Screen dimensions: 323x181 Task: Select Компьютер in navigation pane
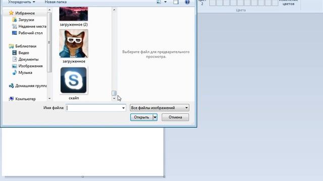22,99
